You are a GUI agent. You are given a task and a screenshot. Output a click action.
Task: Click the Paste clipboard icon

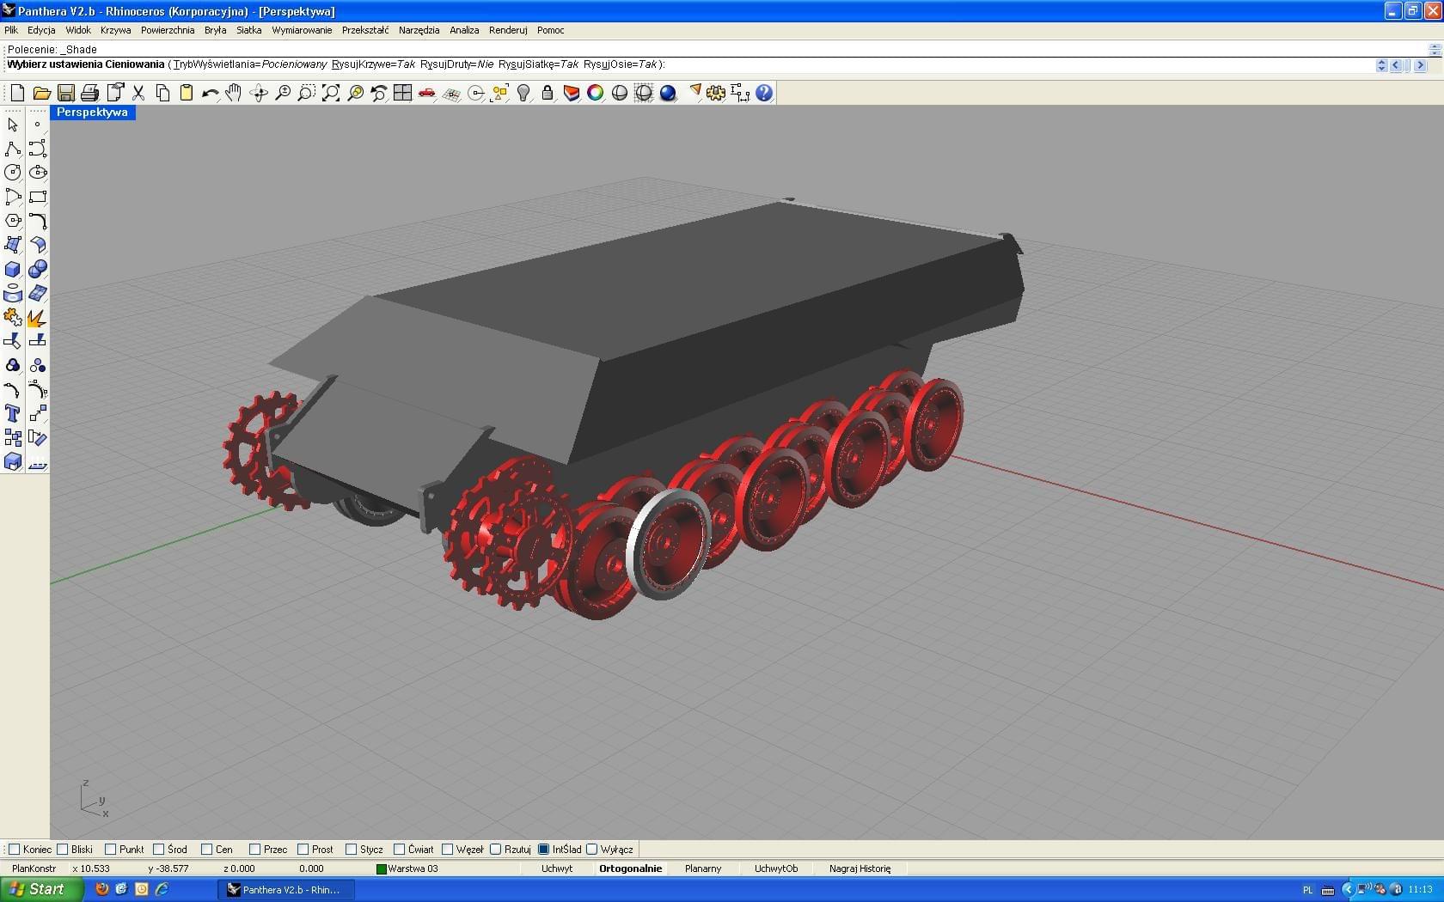click(187, 93)
